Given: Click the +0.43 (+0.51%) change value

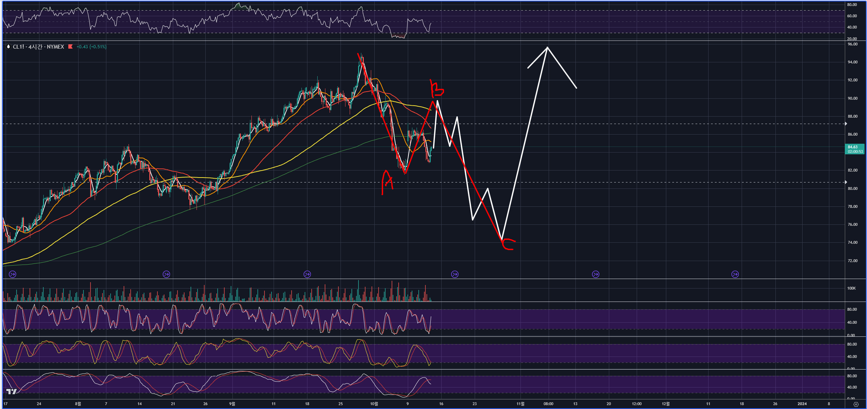Looking at the screenshot, I should click(91, 47).
